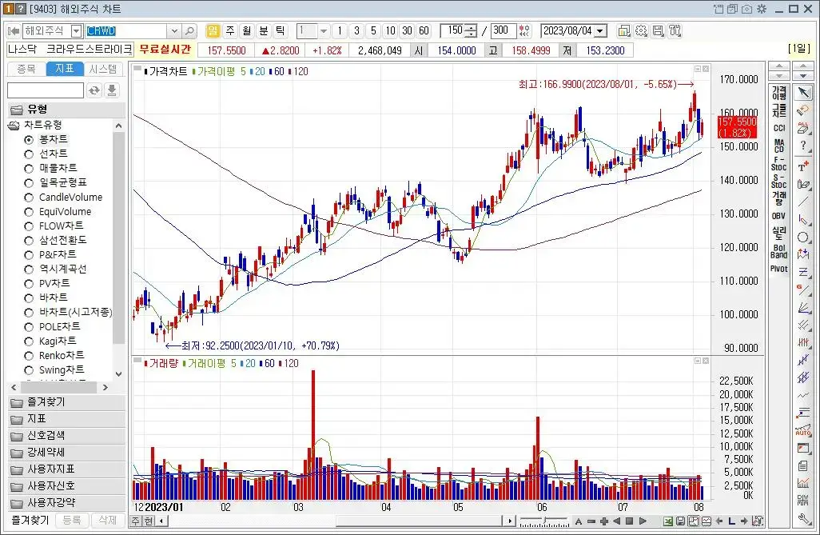Expand the 사용자지표 folder
Viewport: 820px width, 535px height.
(66, 469)
